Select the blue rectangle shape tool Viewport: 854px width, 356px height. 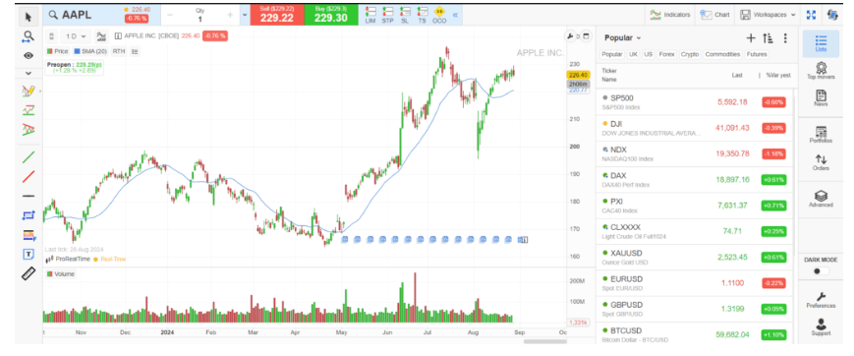click(28, 215)
